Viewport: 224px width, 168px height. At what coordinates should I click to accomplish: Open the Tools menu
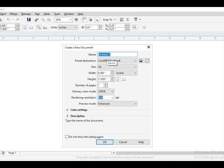pos(57,14)
